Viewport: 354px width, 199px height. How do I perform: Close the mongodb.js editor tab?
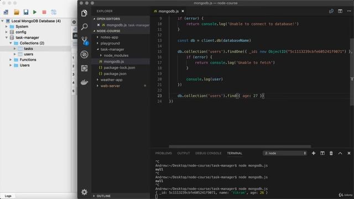pyautogui.click(x=183, y=11)
